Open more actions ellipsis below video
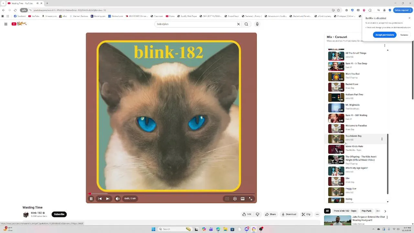Image resolution: width=414 pixels, height=233 pixels. 317,214
